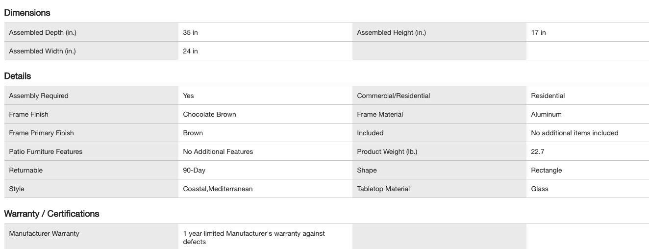Click the Frame Material label
The width and height of the screenshot is (649, 249).
point(380,114)
